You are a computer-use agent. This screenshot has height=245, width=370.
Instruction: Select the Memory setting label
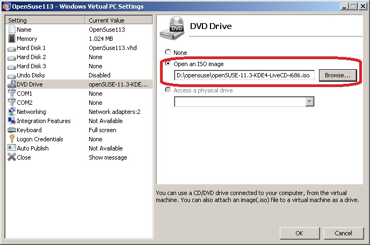[x=27, y=39]
